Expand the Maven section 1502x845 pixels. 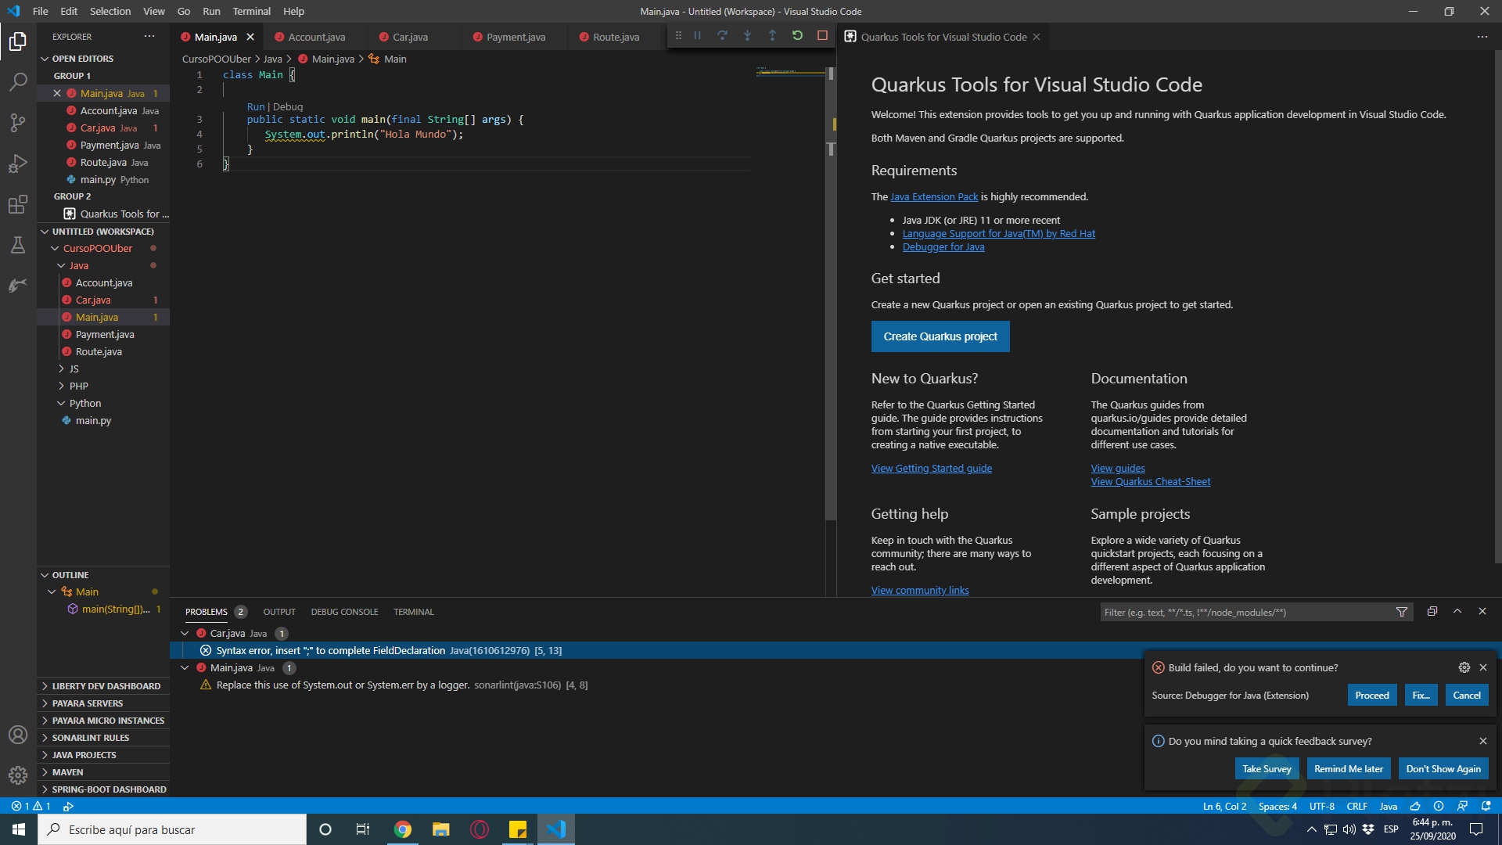tap(102, 772)
